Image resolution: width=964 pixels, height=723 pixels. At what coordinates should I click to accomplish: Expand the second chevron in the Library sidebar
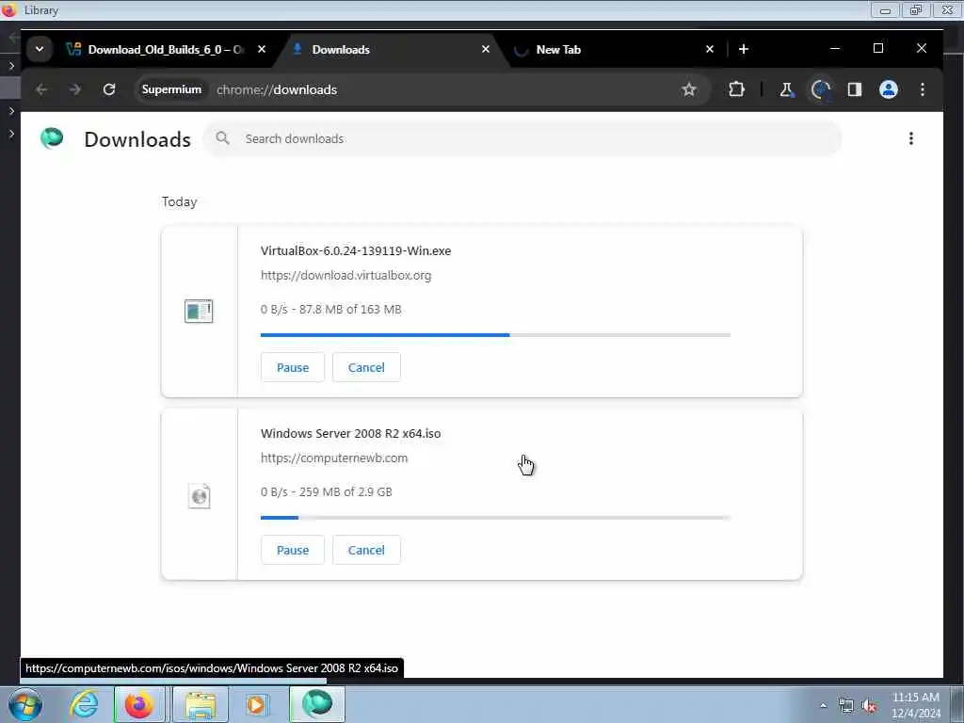pos(11,111)
